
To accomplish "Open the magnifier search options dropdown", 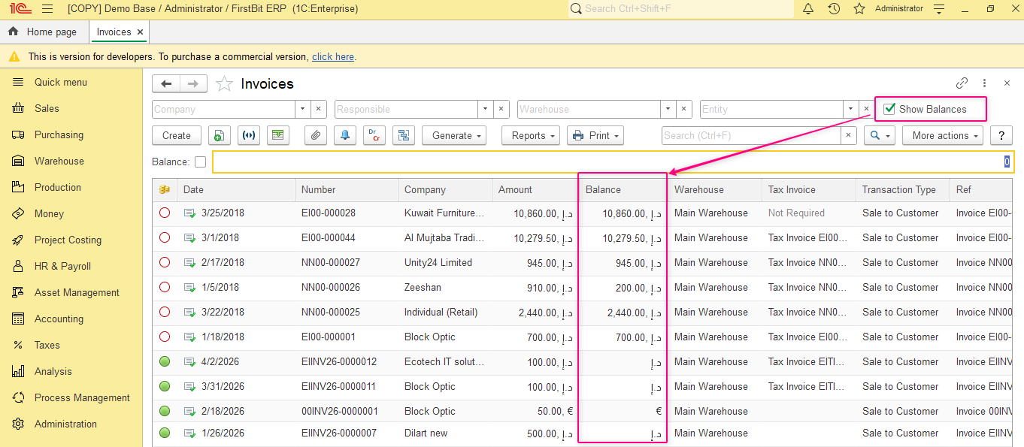I will click(879, 135).
